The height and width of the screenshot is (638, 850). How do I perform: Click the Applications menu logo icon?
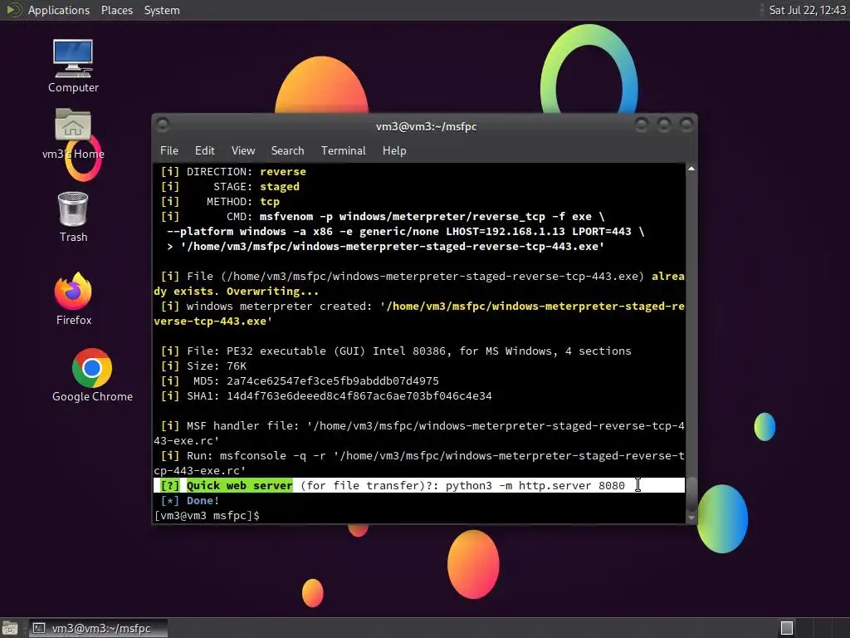[x=13, y=10]
